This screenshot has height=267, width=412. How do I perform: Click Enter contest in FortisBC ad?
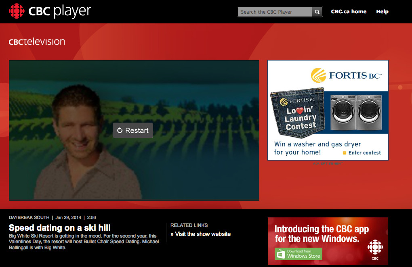click(362, 152)
